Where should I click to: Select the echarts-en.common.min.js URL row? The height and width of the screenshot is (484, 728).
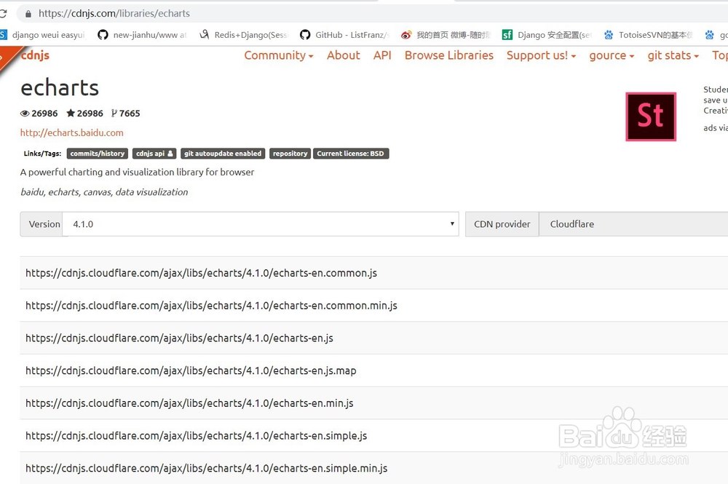[x=373, y=306]
